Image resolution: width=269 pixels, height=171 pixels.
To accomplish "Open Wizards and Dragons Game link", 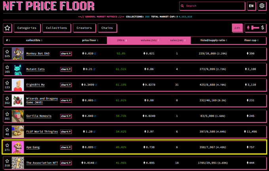I will pos(42,101).
